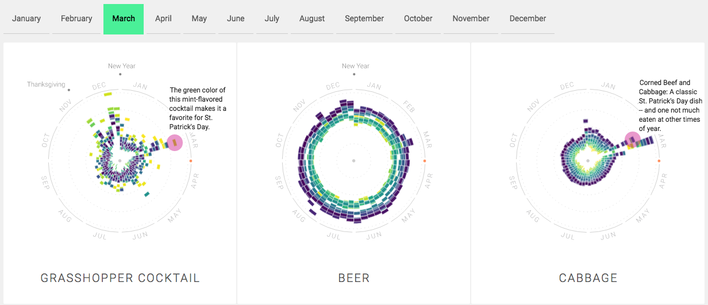Switch to the February tab

[76, 18]
